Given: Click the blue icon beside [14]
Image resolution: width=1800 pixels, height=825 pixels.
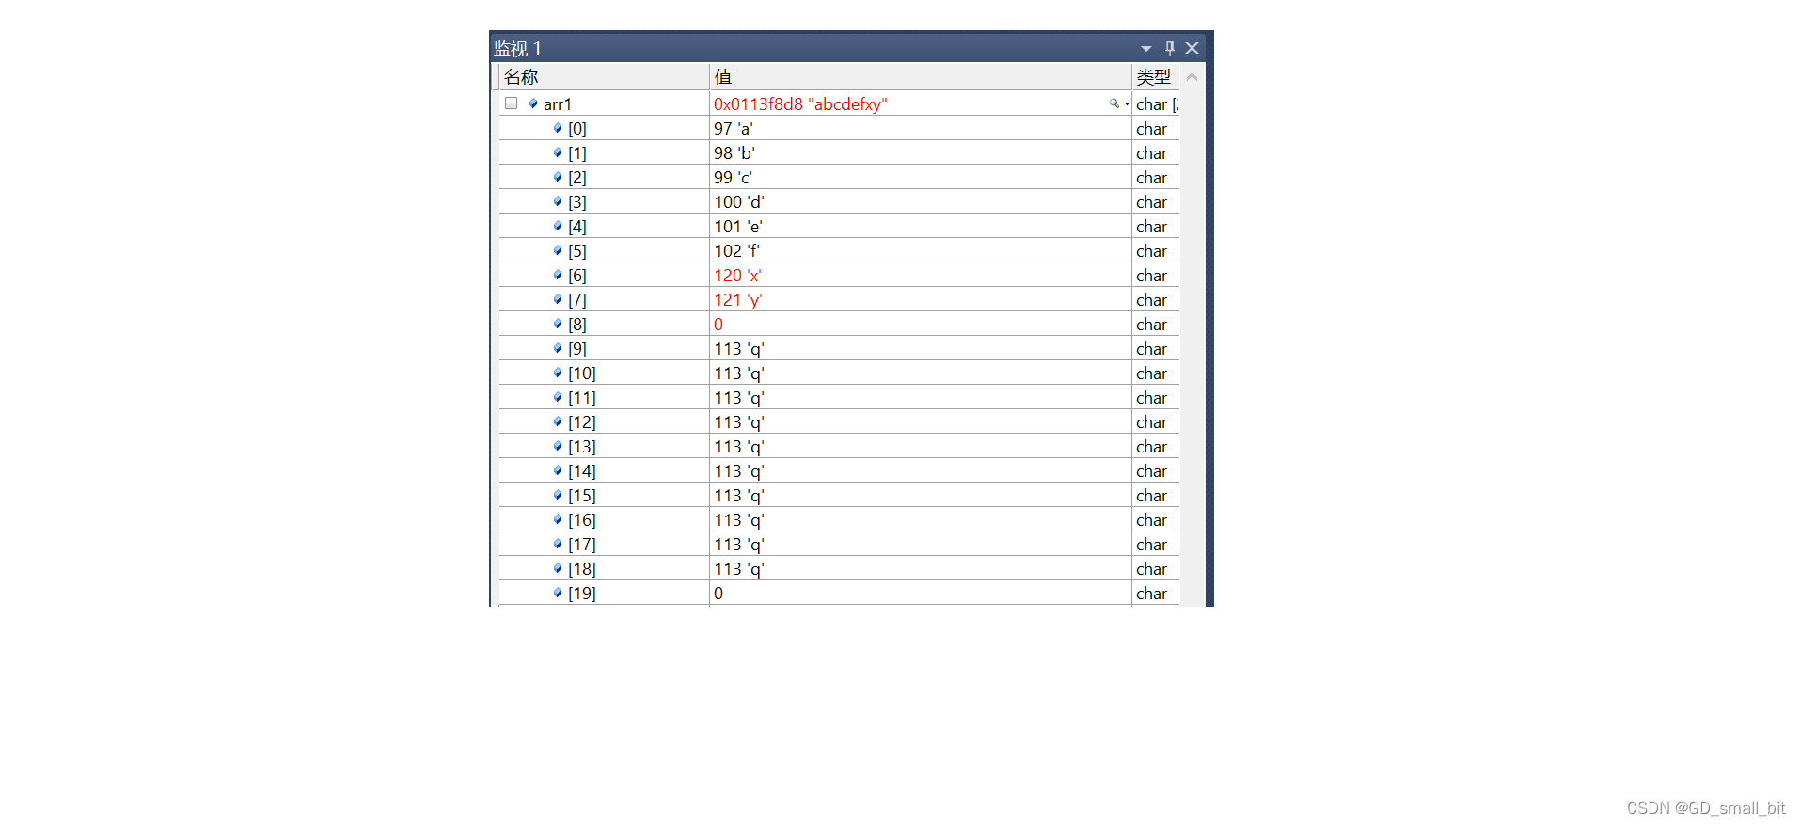Looking at the screenshot, I should 558,470.
